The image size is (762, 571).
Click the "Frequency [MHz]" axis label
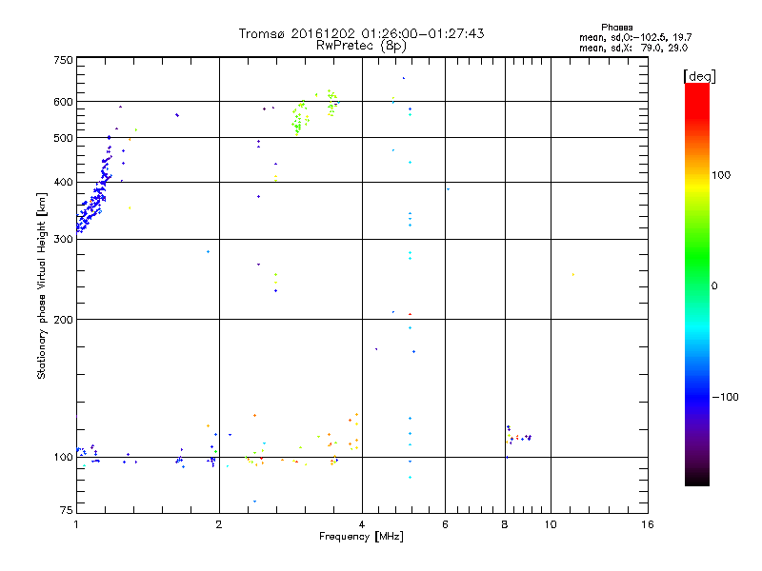point(361,536)
